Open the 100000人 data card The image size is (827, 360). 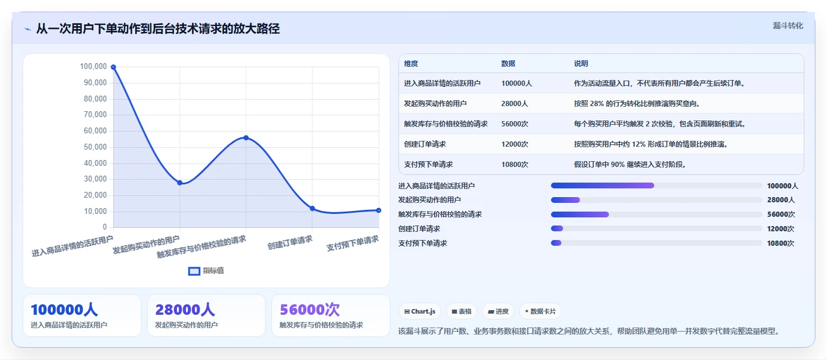click(x=82, y=315)
